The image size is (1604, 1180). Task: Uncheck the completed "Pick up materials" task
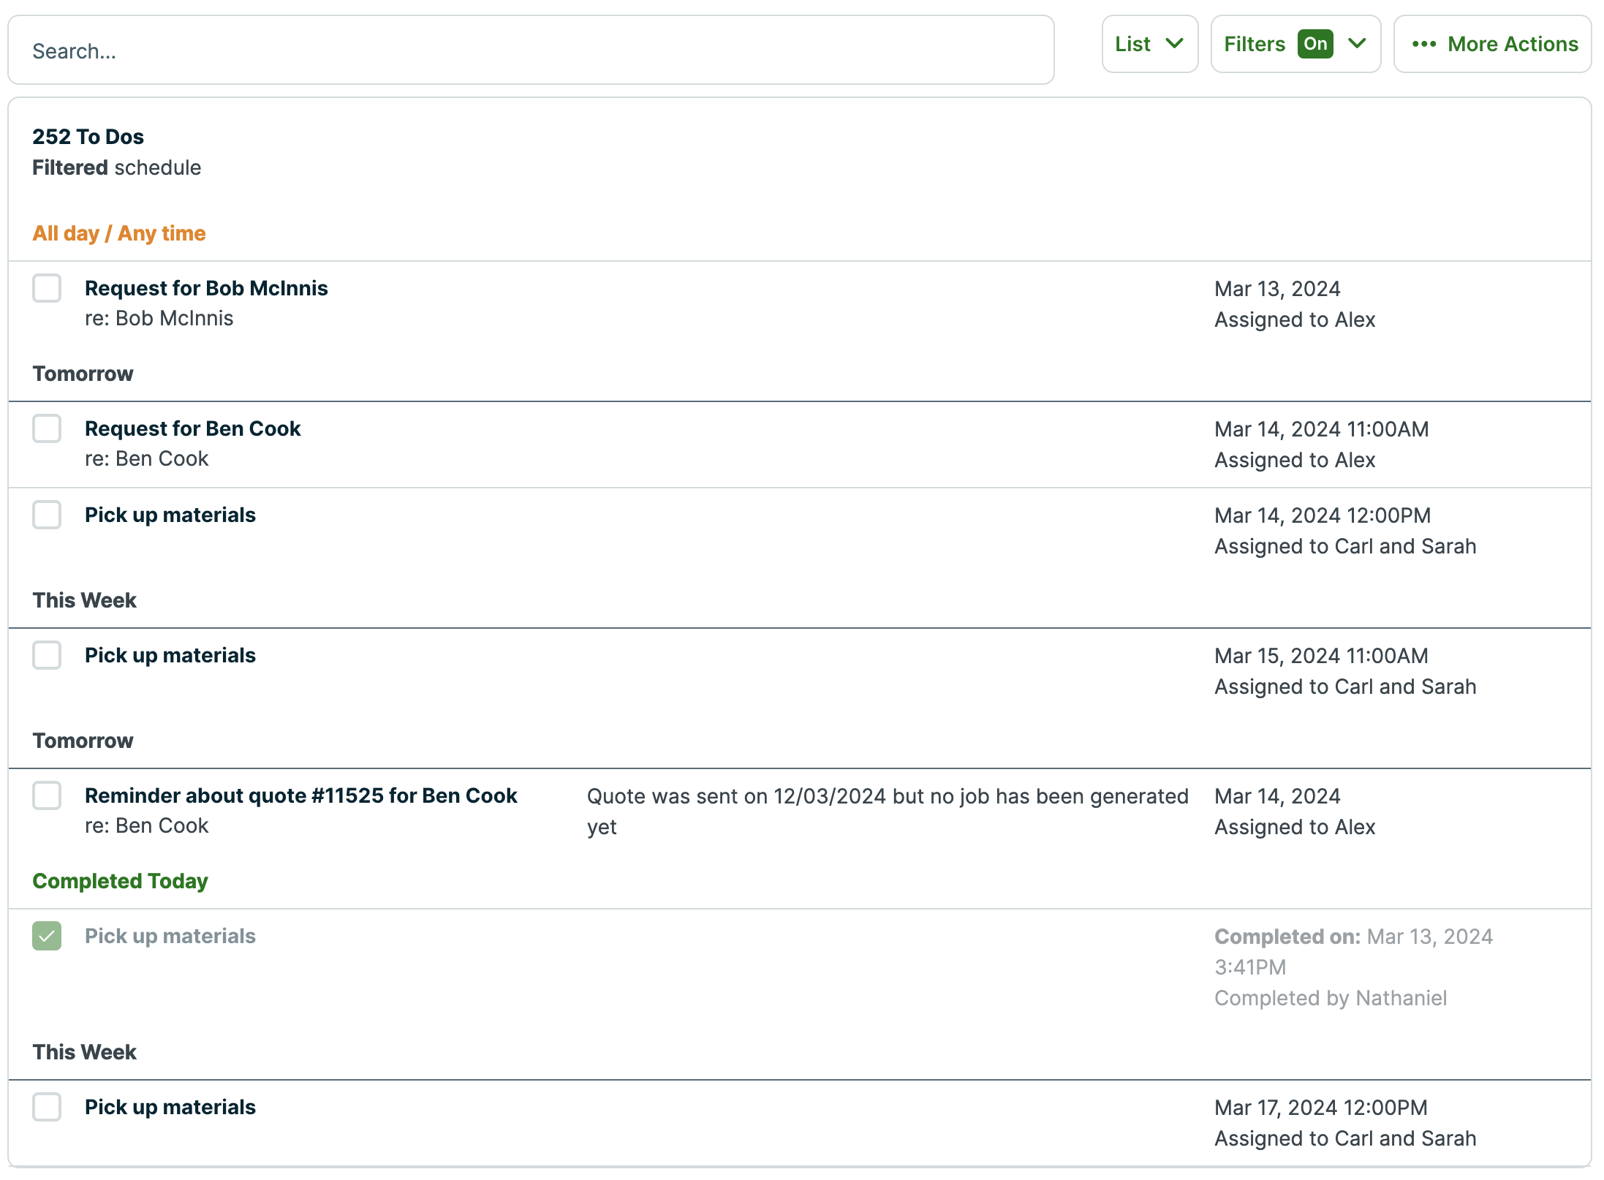point(47,936)
